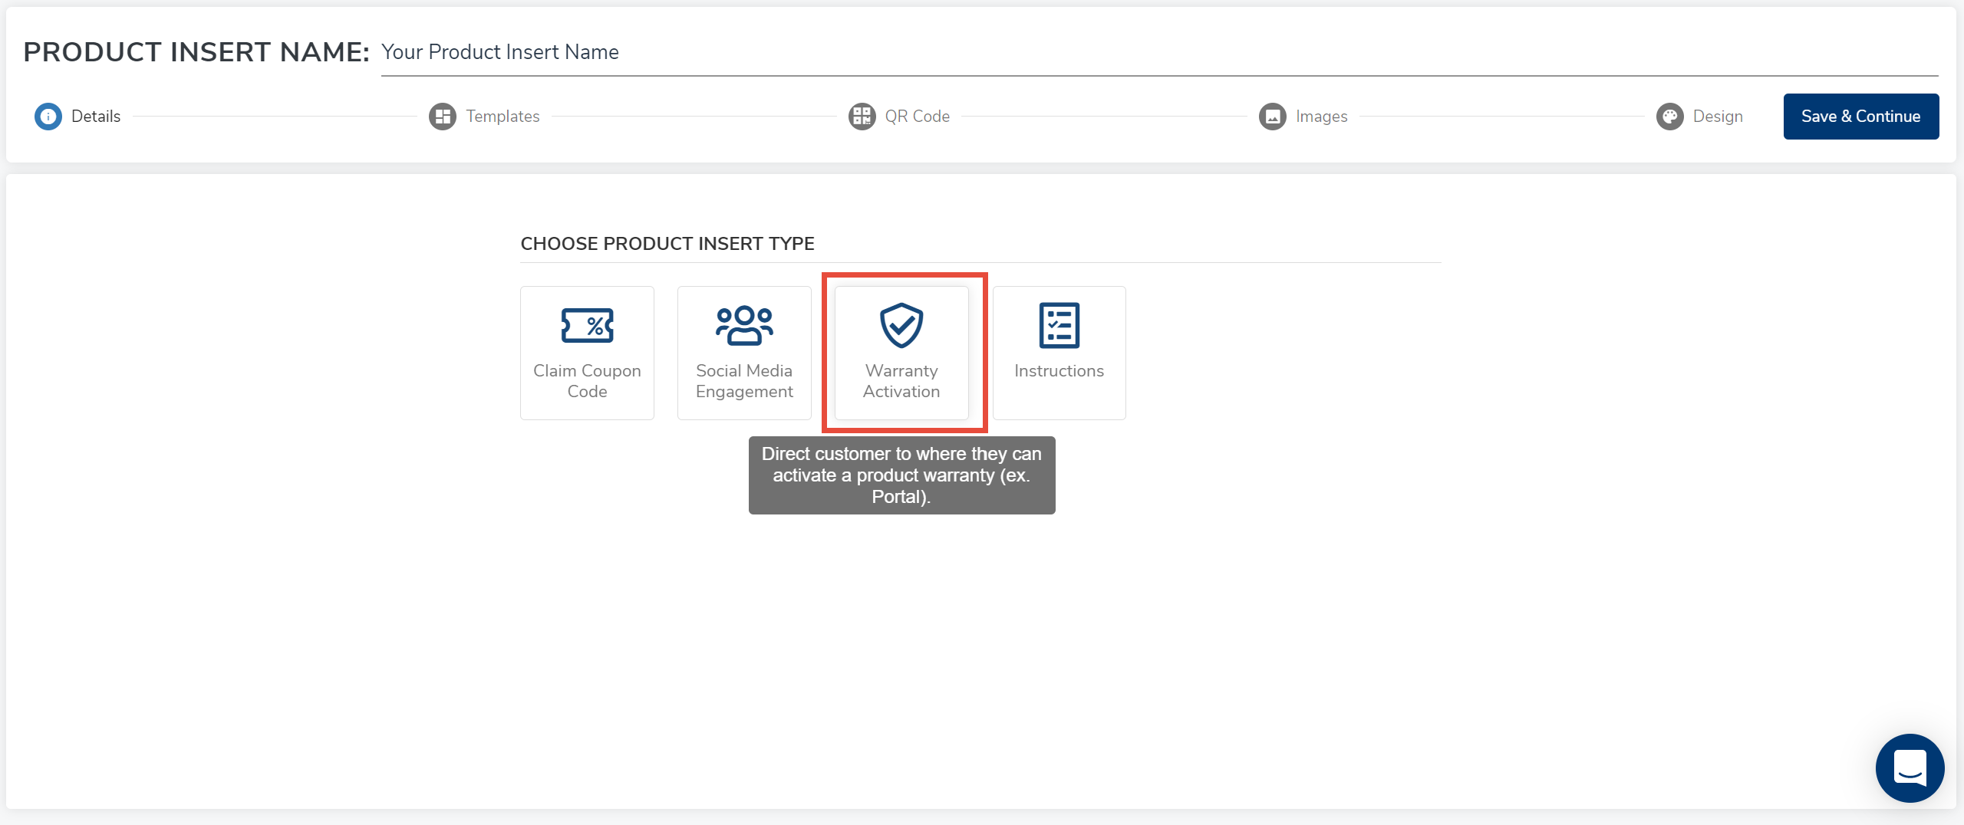Viewport: 1964px width, 825px height.
Task: Click the Images step picture icon
Action: 1272,117
